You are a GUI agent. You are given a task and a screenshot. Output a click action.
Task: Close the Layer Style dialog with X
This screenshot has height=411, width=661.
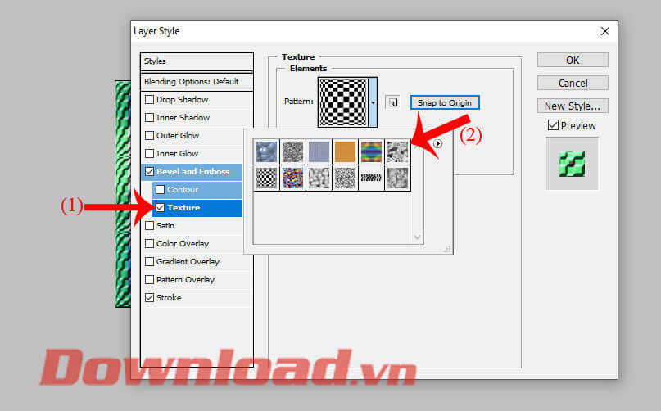click(x=605, y=31)
